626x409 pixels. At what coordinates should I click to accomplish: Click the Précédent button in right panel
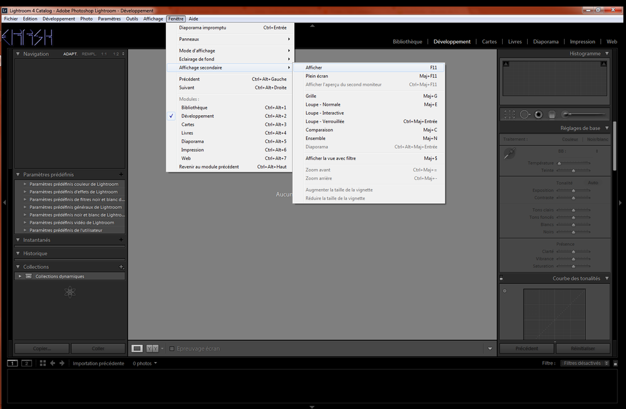pyautogui.click(x=526, y=348)
